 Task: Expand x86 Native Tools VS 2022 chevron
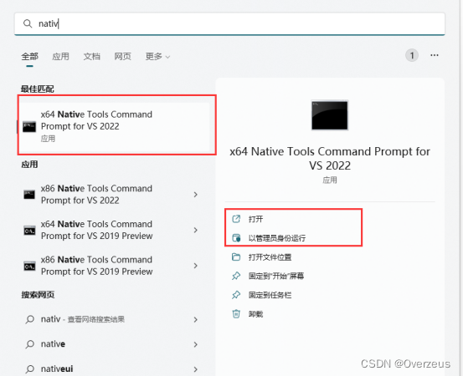(x=195, y=195)
